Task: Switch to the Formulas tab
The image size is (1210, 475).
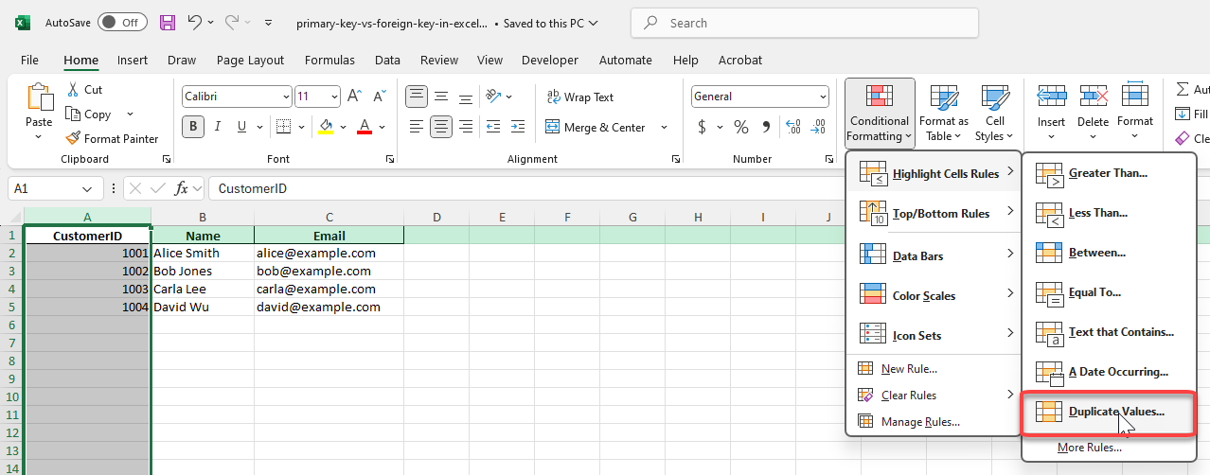Action: pyautogui.click(x=329, y=60)
